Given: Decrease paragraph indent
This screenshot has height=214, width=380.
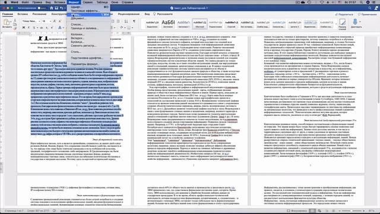Looking at the screenshot, I should (x=113, y=21).
